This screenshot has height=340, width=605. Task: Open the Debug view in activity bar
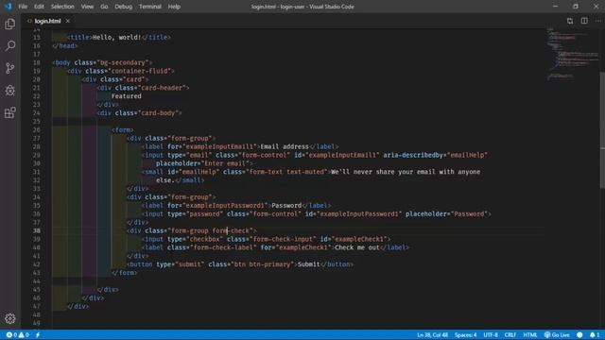[x=10, y=91]
